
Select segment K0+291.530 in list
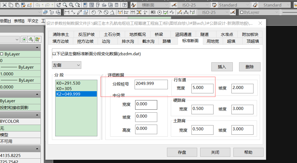[68, 83]
